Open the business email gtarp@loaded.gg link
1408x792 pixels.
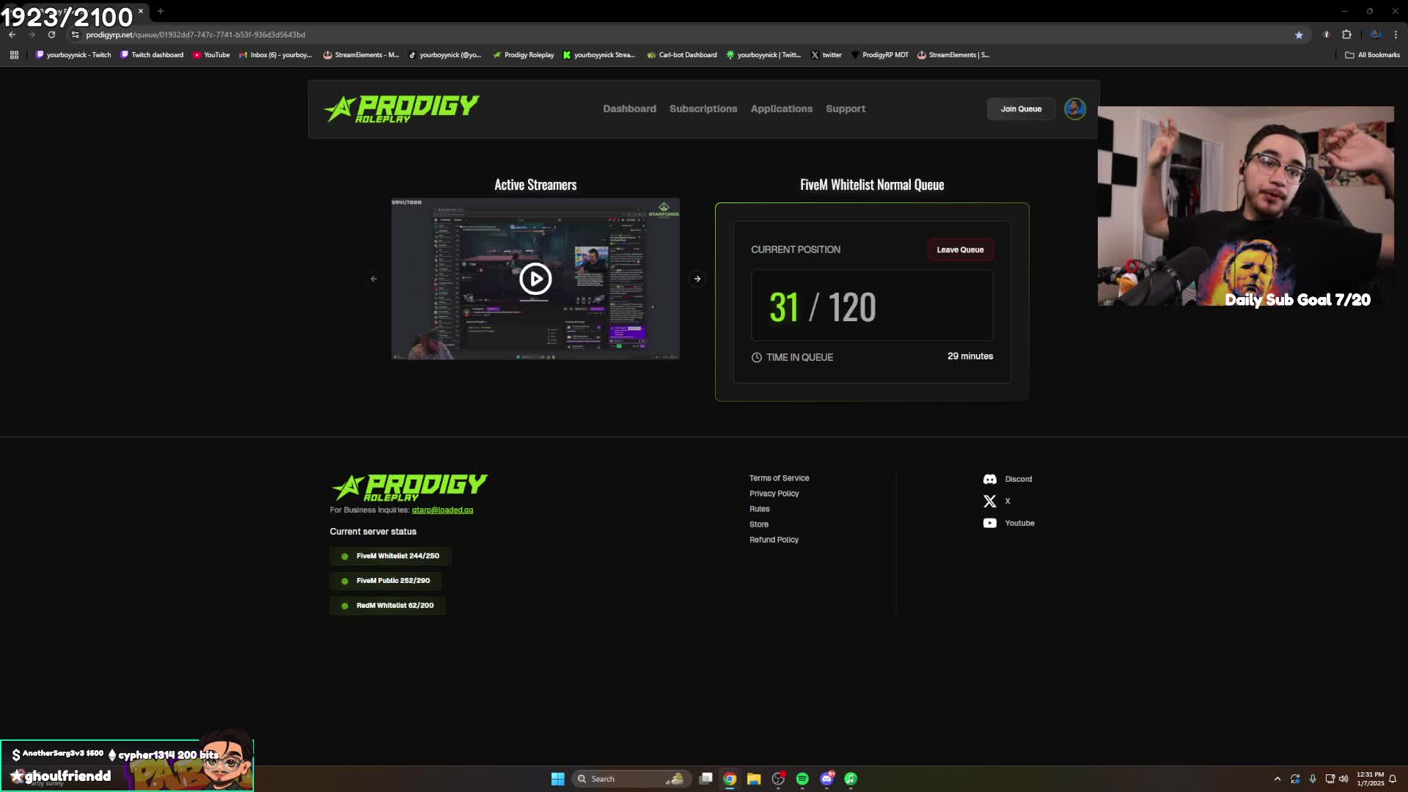click(x=442, y=510)
